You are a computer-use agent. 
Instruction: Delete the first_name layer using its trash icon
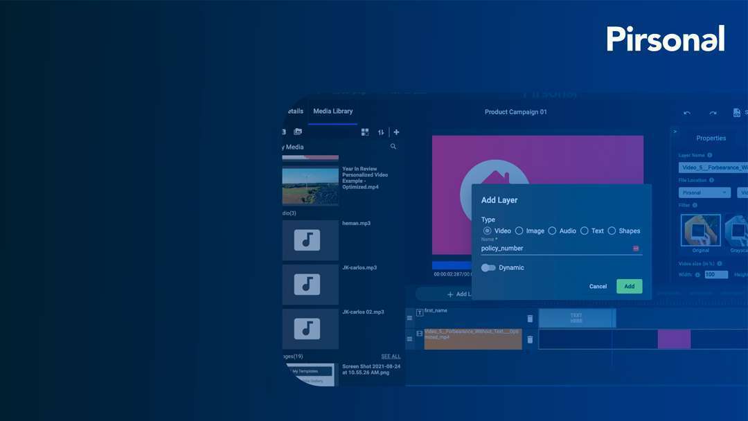click(x=528, y=318)
